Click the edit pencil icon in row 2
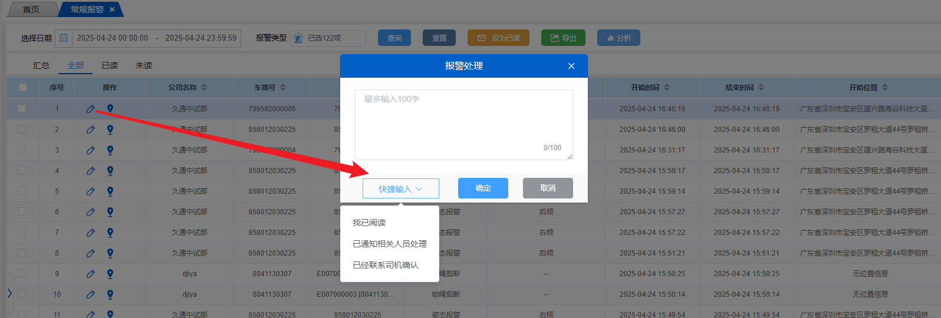Viewport: 941px width, 318px height. click(x=90, y=130)
